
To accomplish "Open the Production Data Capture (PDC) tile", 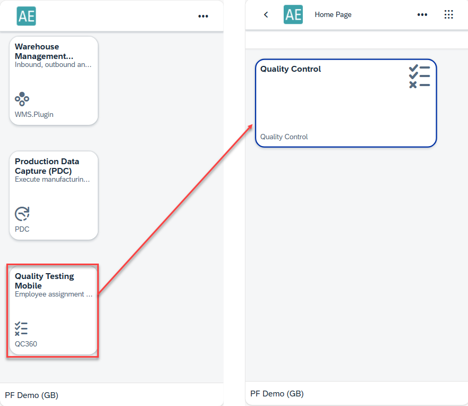I will pyautogui.click(x=54, y=195).
